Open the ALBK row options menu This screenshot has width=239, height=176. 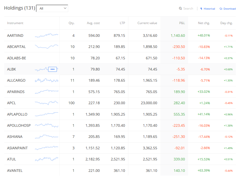[x=53, y=69]
